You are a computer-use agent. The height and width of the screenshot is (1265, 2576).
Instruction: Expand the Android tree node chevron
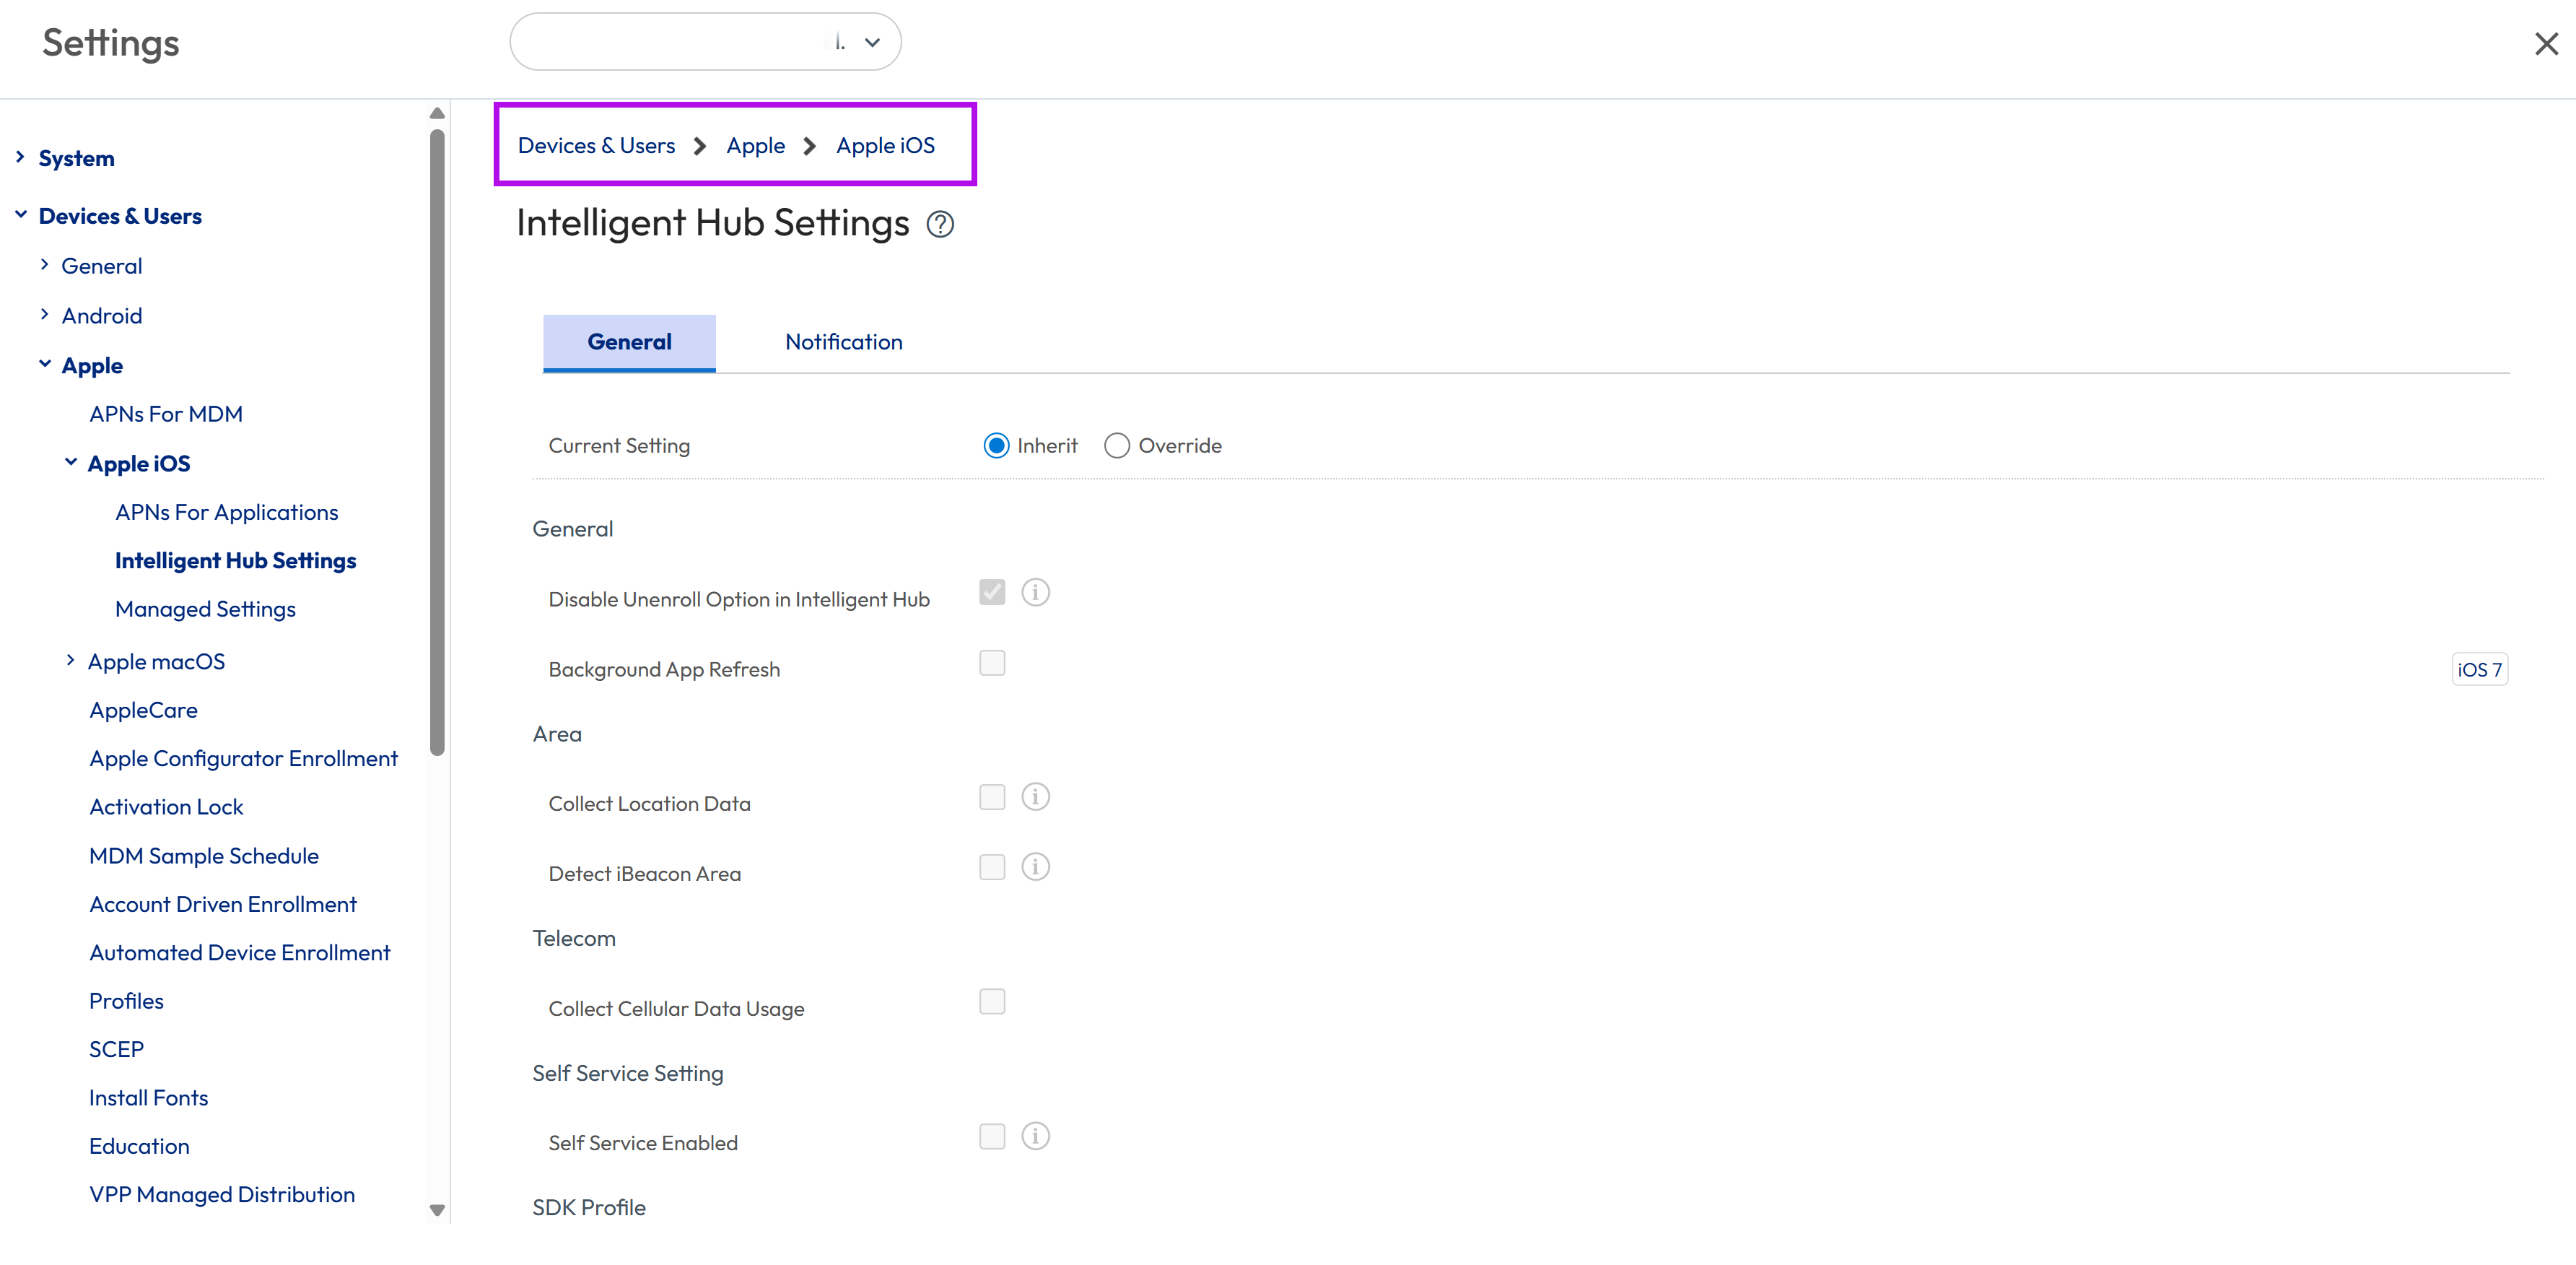44,315
